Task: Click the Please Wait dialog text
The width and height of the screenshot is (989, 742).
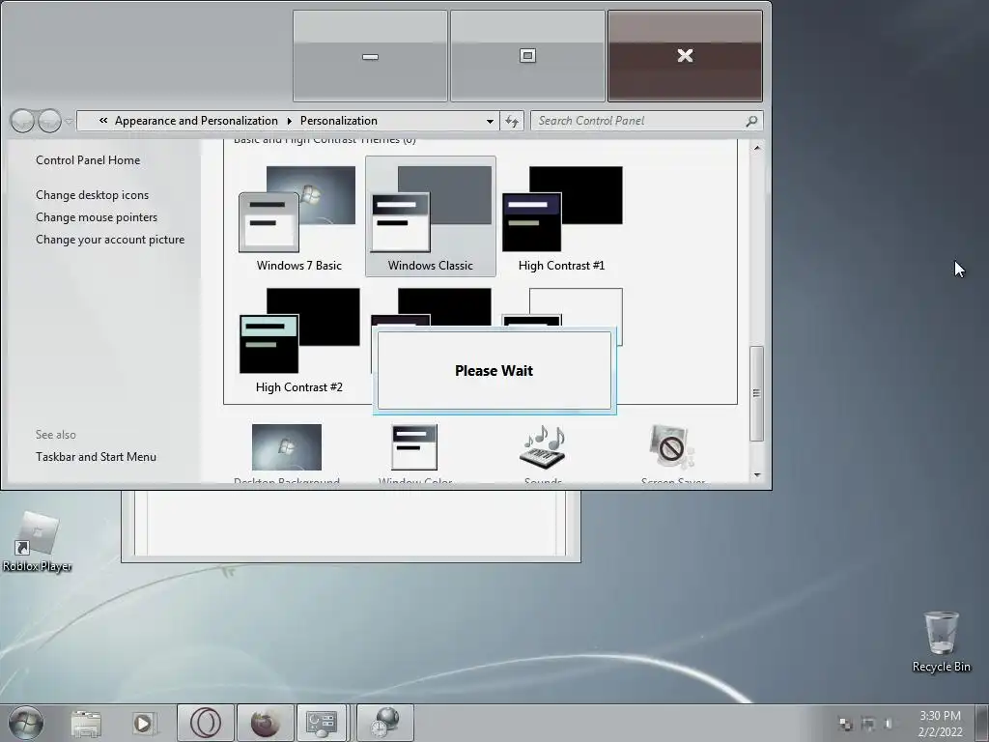Action: point(494,371)
